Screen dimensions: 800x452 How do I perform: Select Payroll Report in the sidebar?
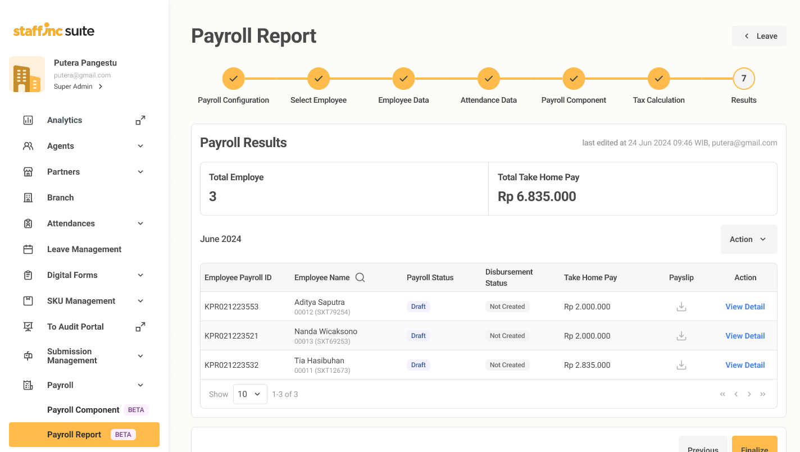coord(84,435)
